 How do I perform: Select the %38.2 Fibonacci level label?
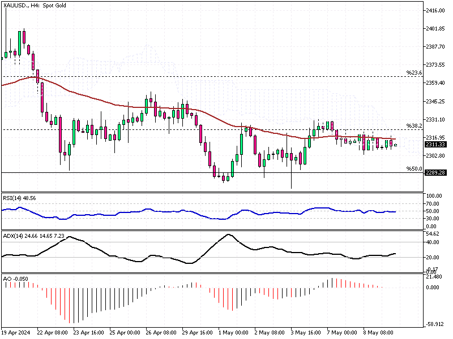[414, 125]
